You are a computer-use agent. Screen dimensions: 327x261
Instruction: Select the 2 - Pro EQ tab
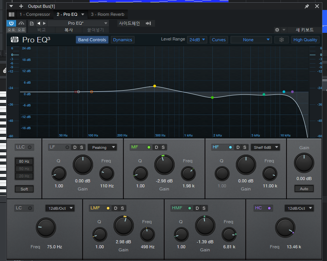(x=67, y=14)
